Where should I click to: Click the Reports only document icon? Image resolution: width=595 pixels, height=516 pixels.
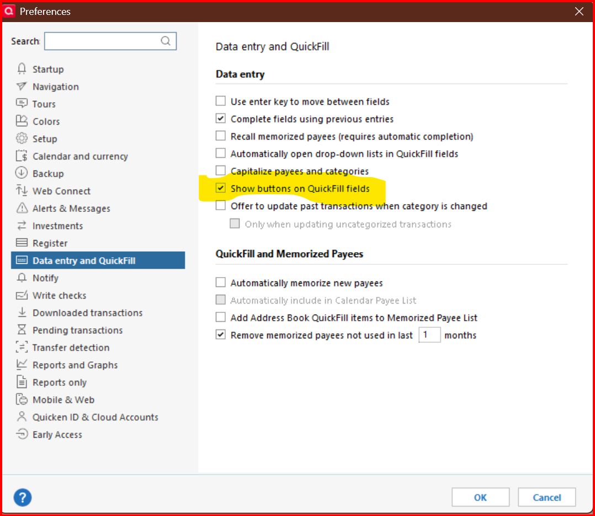[x=22, y=382]
